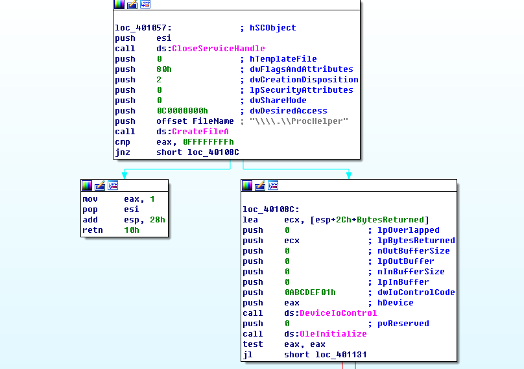Select the add esp, 28h instruction

[x=124, y=220]
